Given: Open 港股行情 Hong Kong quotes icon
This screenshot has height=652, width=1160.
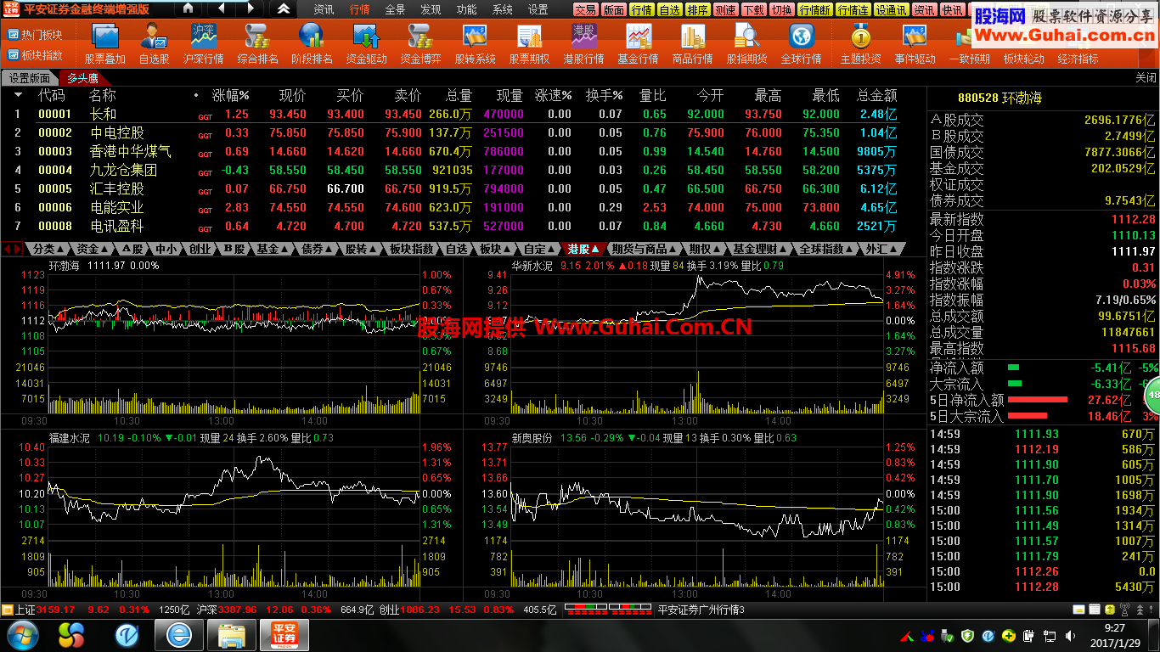Looking at the screenshot, I should coord(583,43).
